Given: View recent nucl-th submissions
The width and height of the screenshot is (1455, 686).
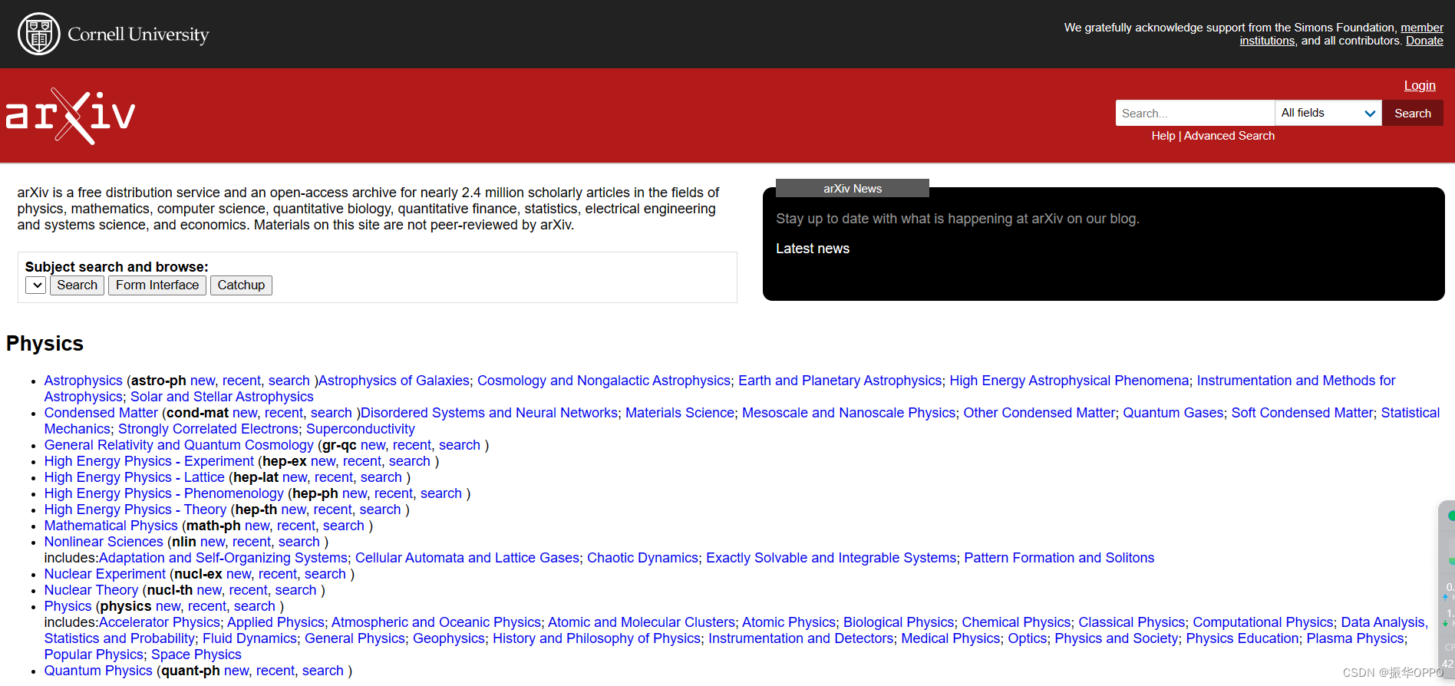Looking at the screenshot, I should pos(249,590).
